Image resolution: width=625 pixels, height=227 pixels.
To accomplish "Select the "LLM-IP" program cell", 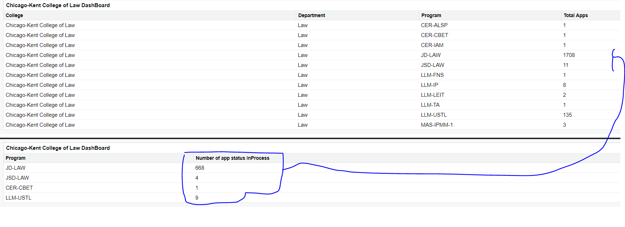I will [430, 85].
